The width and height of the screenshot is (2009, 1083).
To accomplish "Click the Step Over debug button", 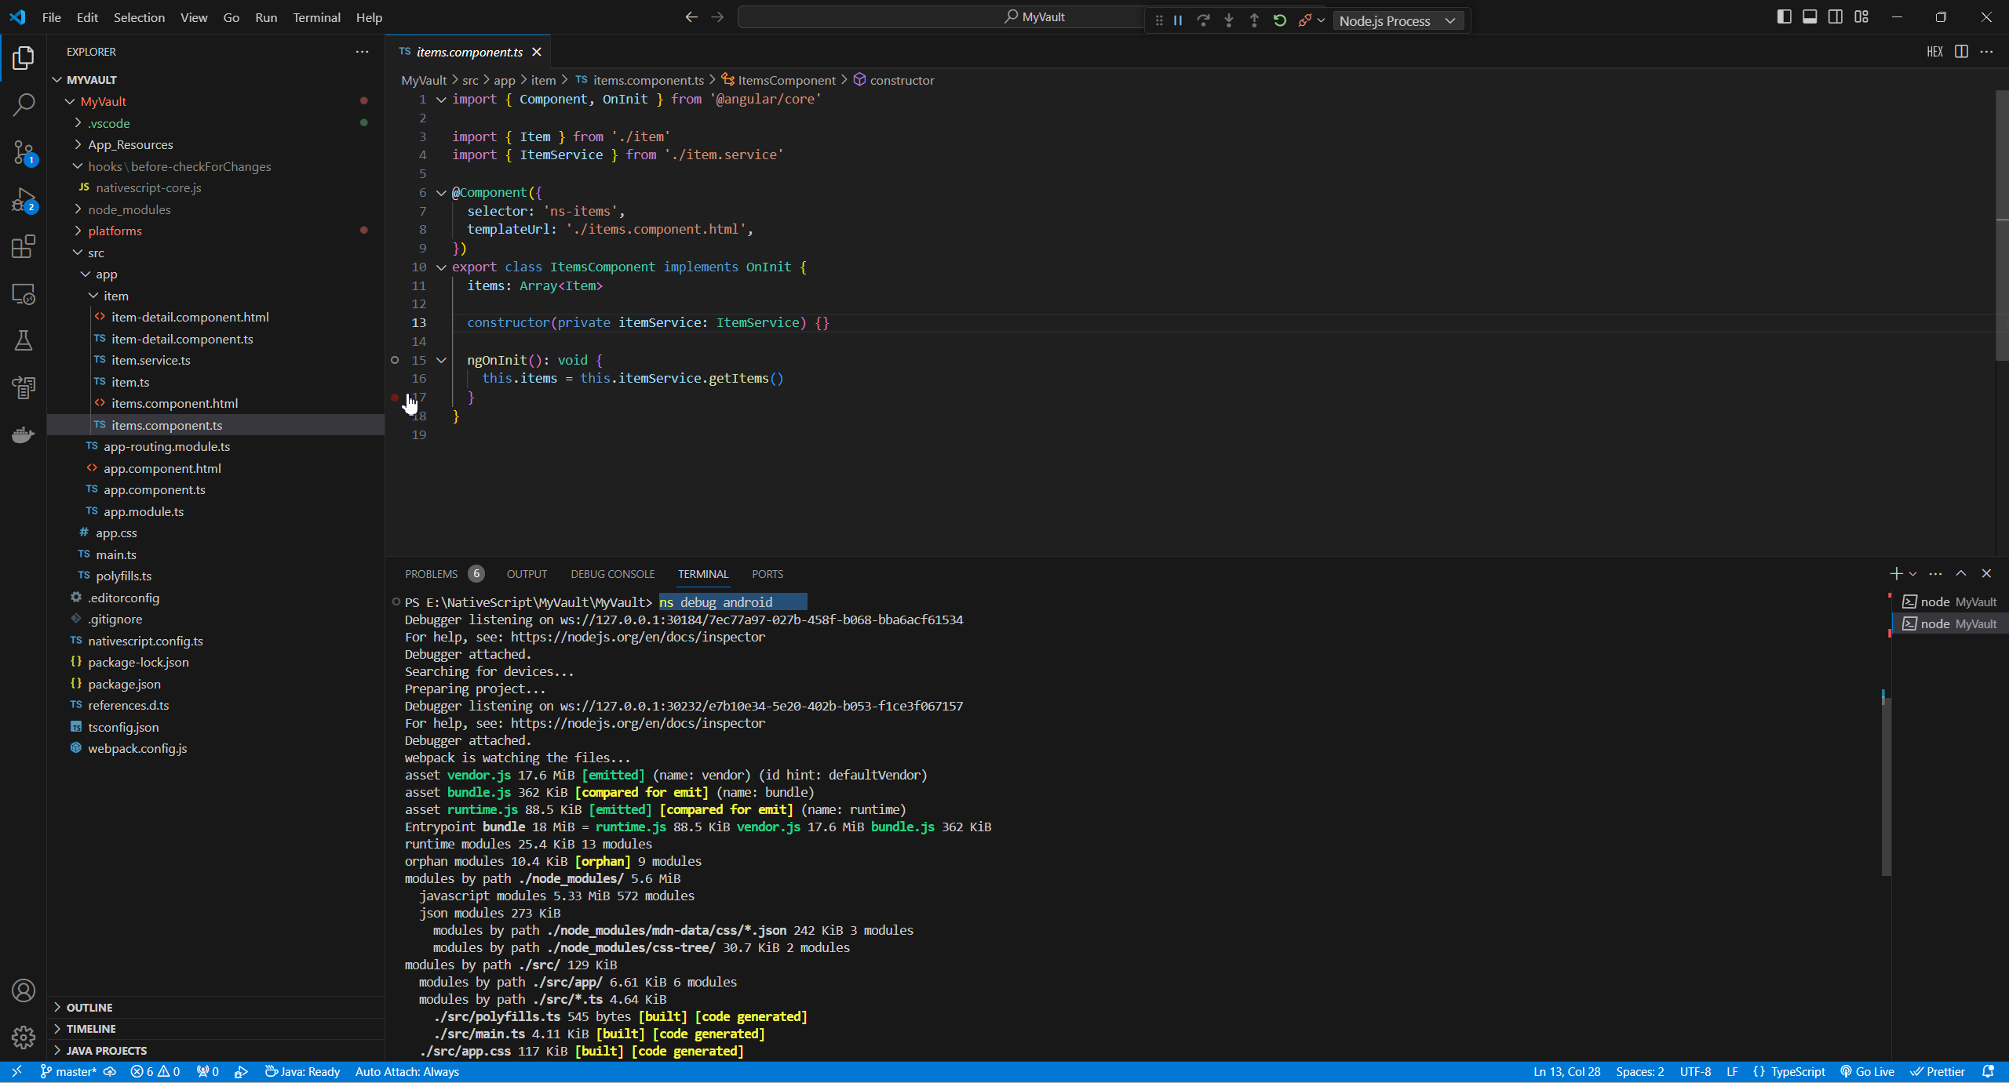I will 1203,20.
